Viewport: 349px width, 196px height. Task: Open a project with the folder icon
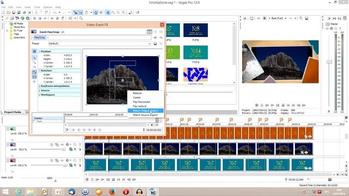click(x=9, y=13)
